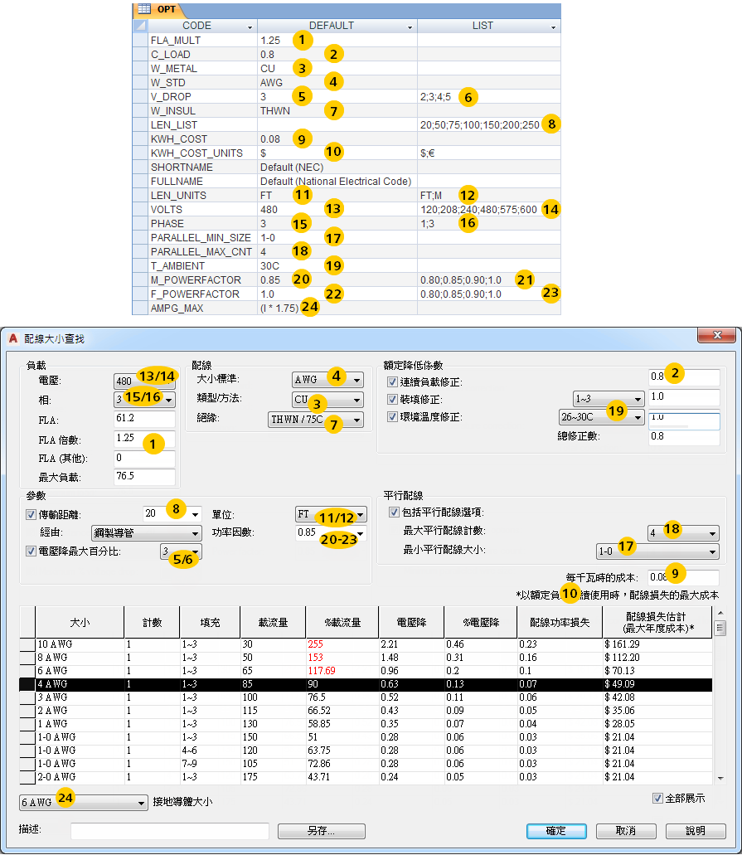Image resolution: width=742 pixels, height=855 pixels.
Task: Click 載流量 column header
Action: coord(273,622)
